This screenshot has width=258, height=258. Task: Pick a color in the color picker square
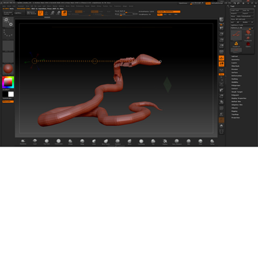tap(8, 82)
